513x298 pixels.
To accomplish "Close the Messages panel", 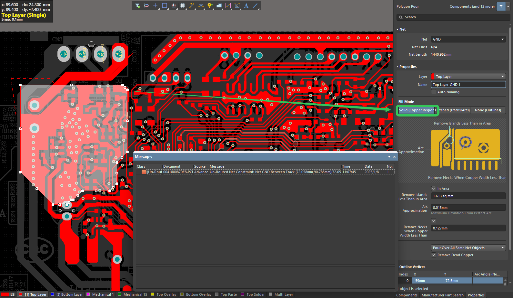I will pyautogui.click(x=394, y=157).
